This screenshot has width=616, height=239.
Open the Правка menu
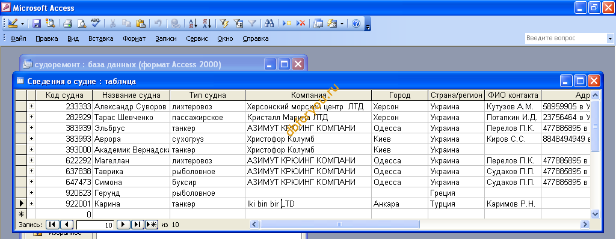[47, 38]
